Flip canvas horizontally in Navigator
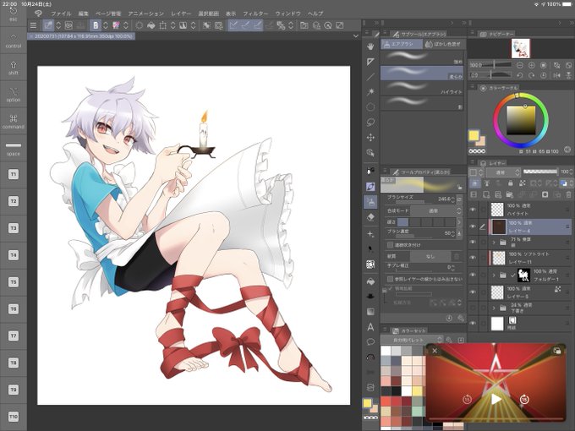This screenshot has width=575, height=431. (x=556, y=75)
